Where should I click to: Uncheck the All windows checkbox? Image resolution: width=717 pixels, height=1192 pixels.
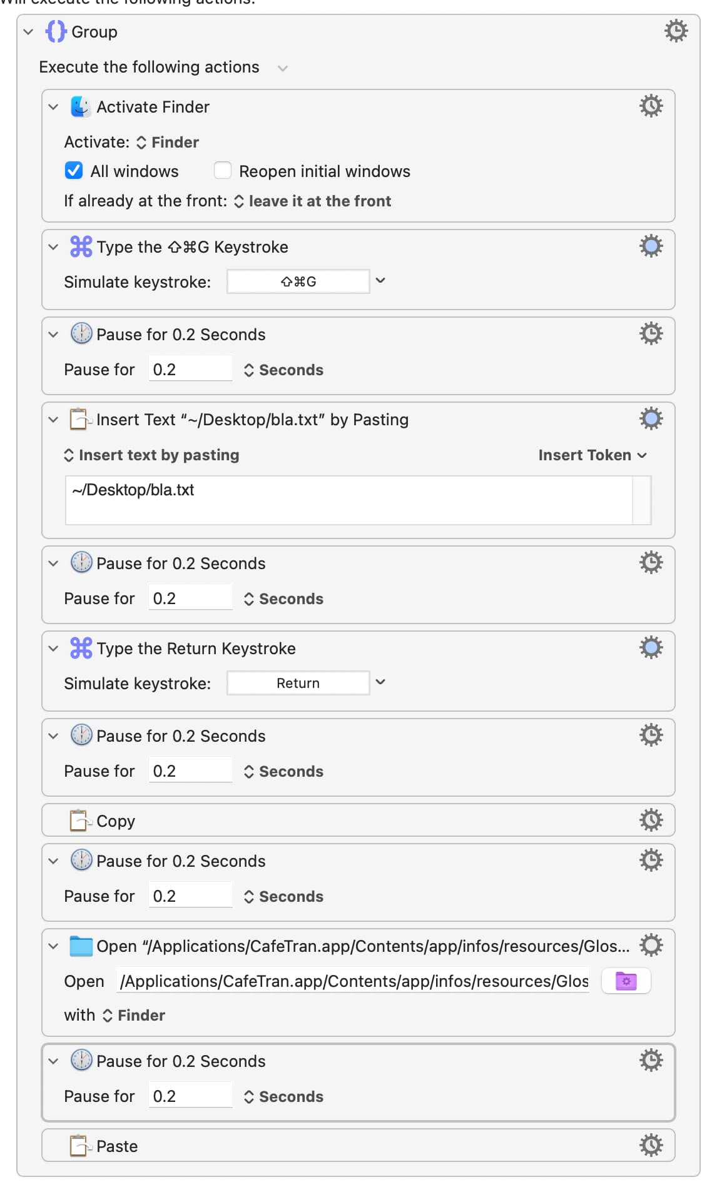74,170
